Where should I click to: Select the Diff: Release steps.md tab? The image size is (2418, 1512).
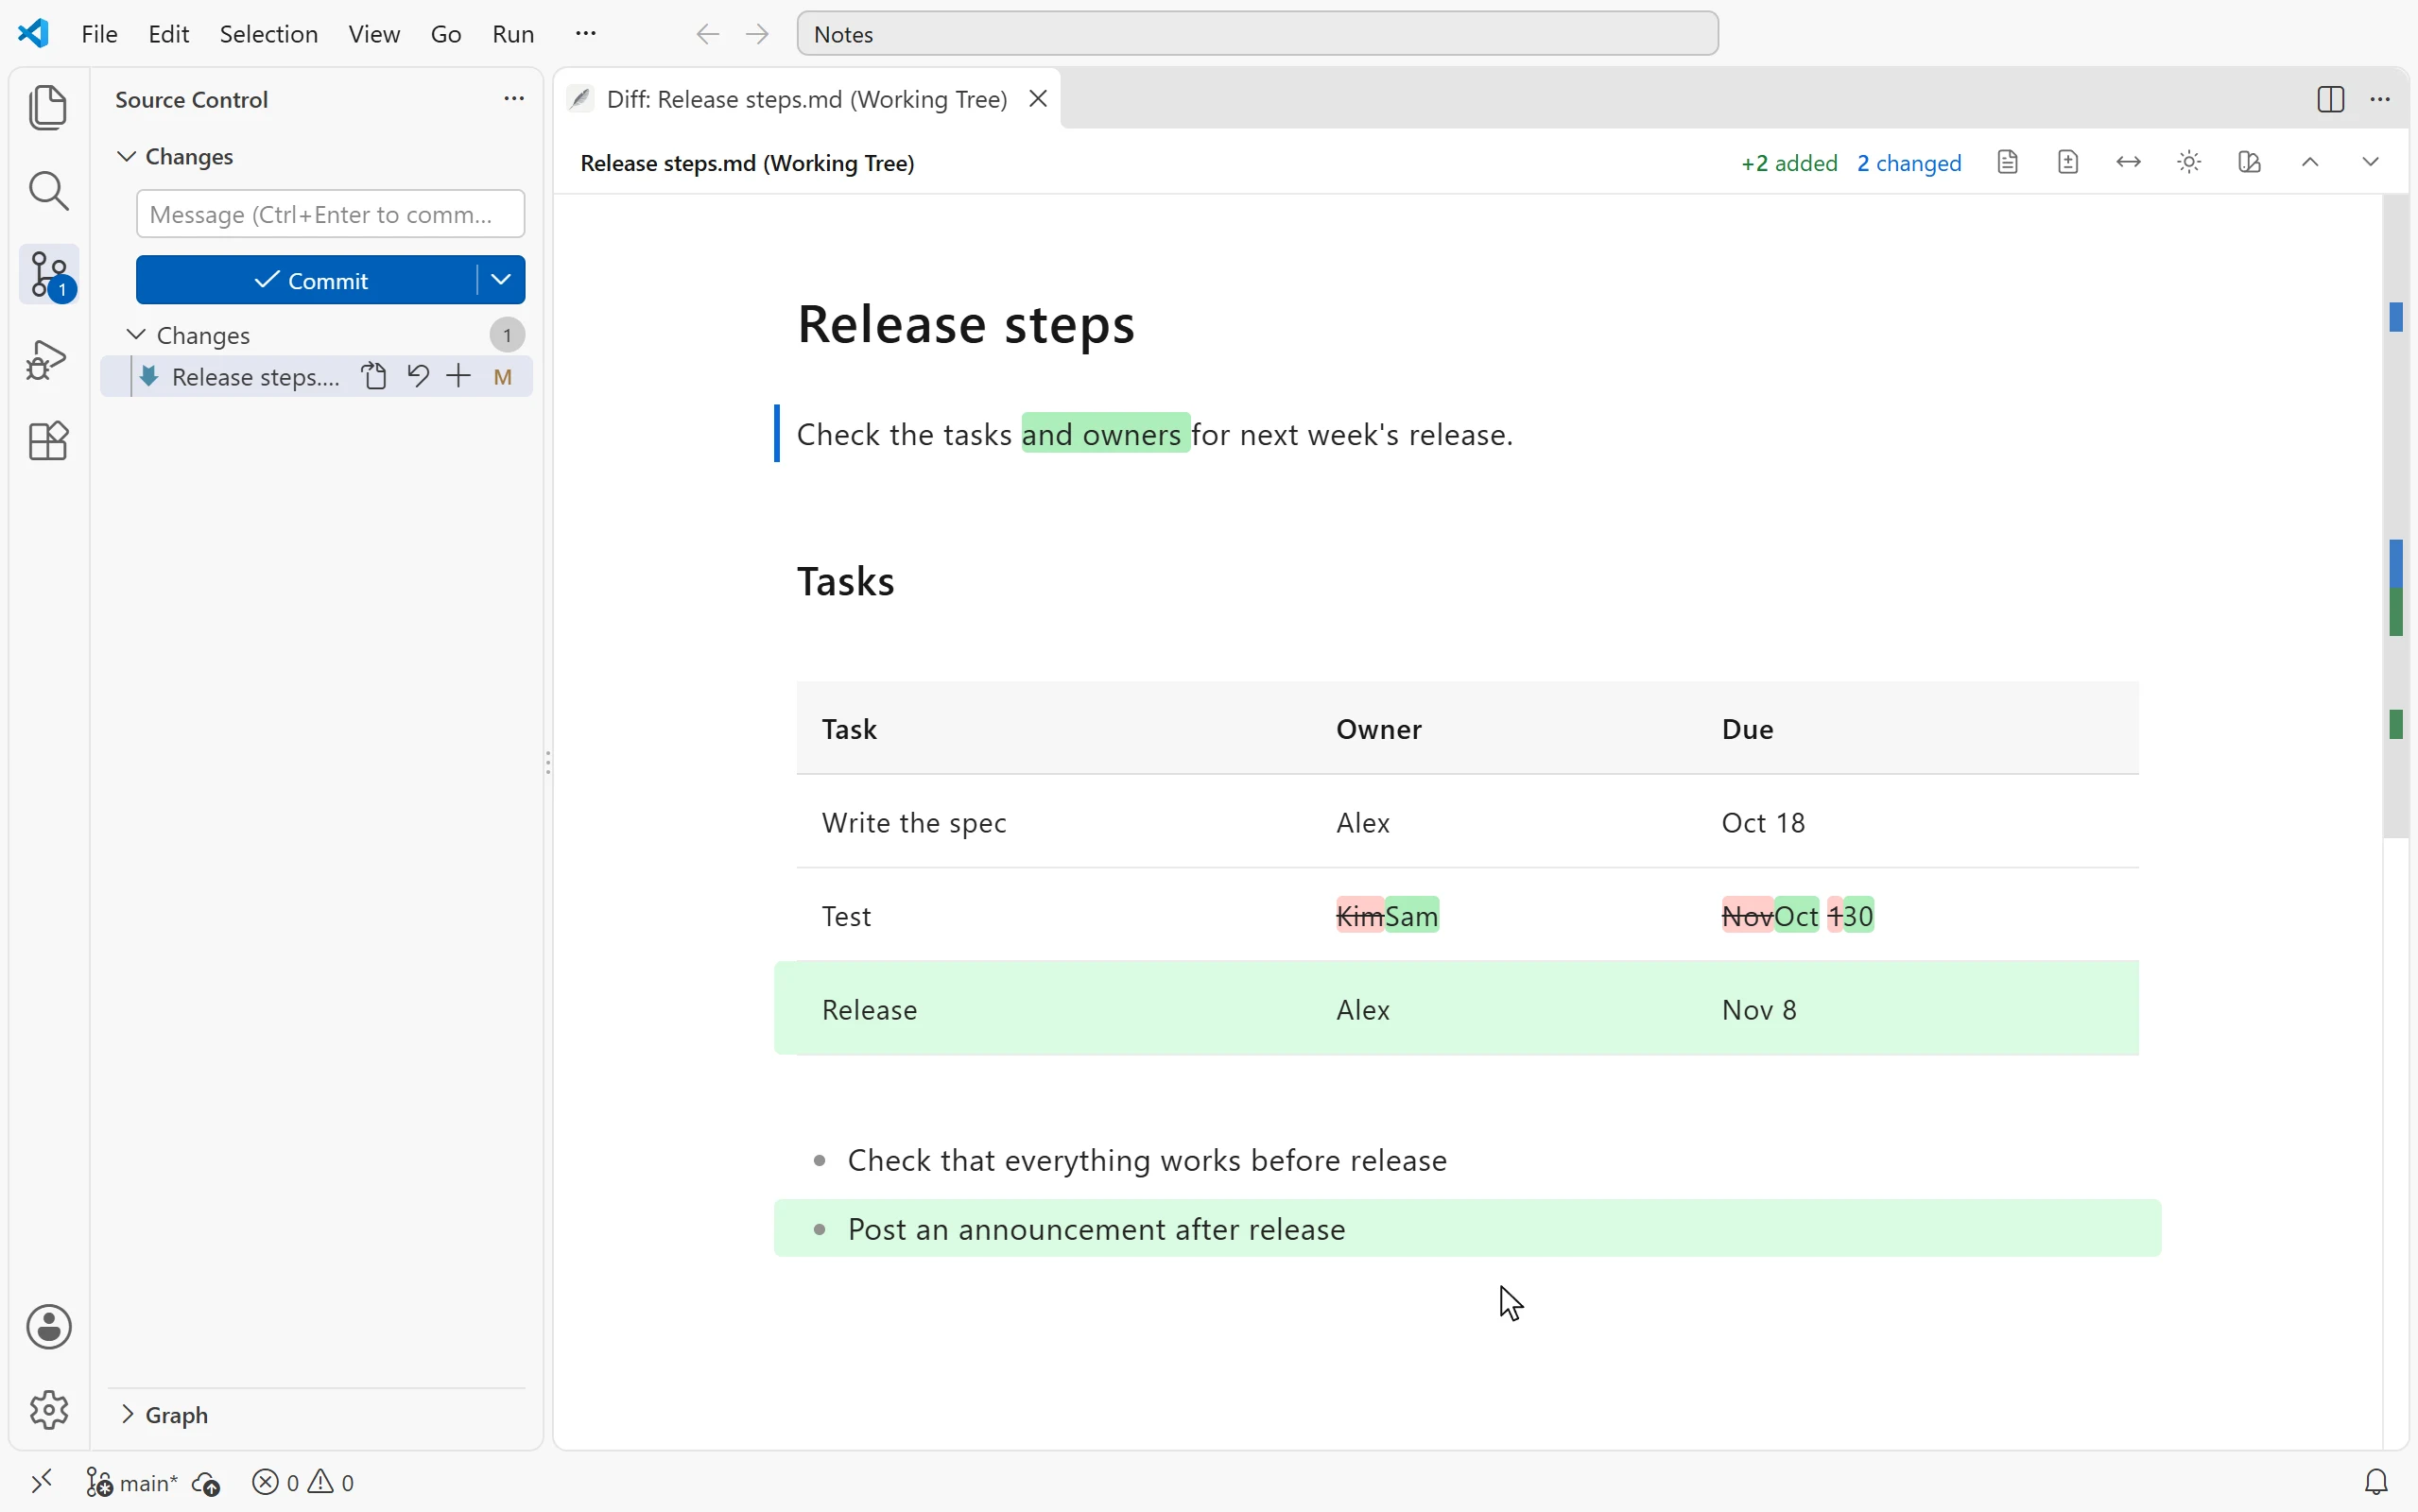806,99
